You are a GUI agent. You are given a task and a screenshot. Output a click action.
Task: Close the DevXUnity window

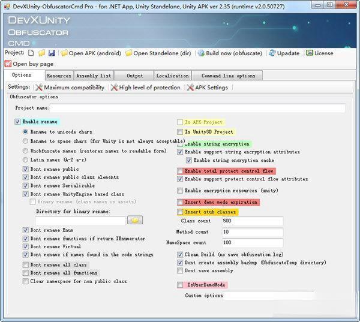(346, 5)
